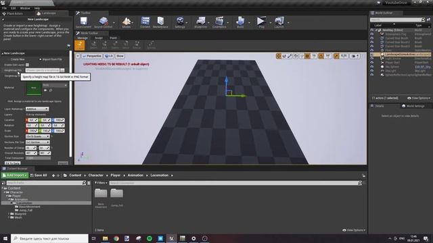Open the File menu
The height and width of the screenshot is (243, 433).
[5, 8]
